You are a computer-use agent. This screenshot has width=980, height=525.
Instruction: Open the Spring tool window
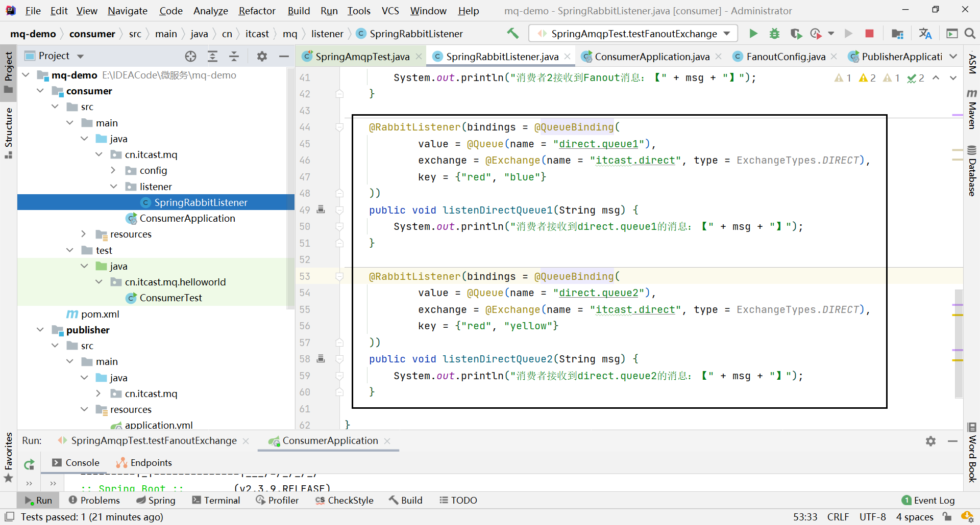point(156,501)
